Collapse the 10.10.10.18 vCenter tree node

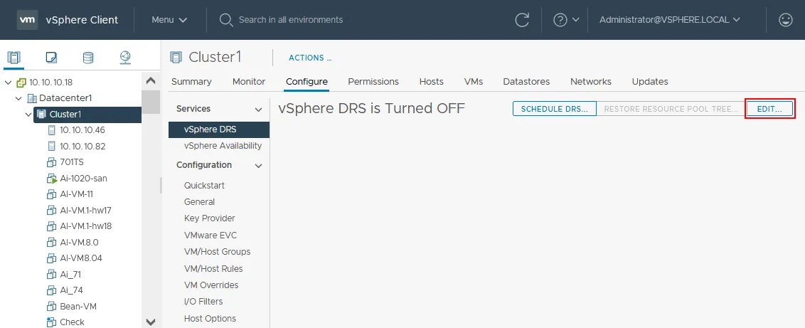point(9,82)
